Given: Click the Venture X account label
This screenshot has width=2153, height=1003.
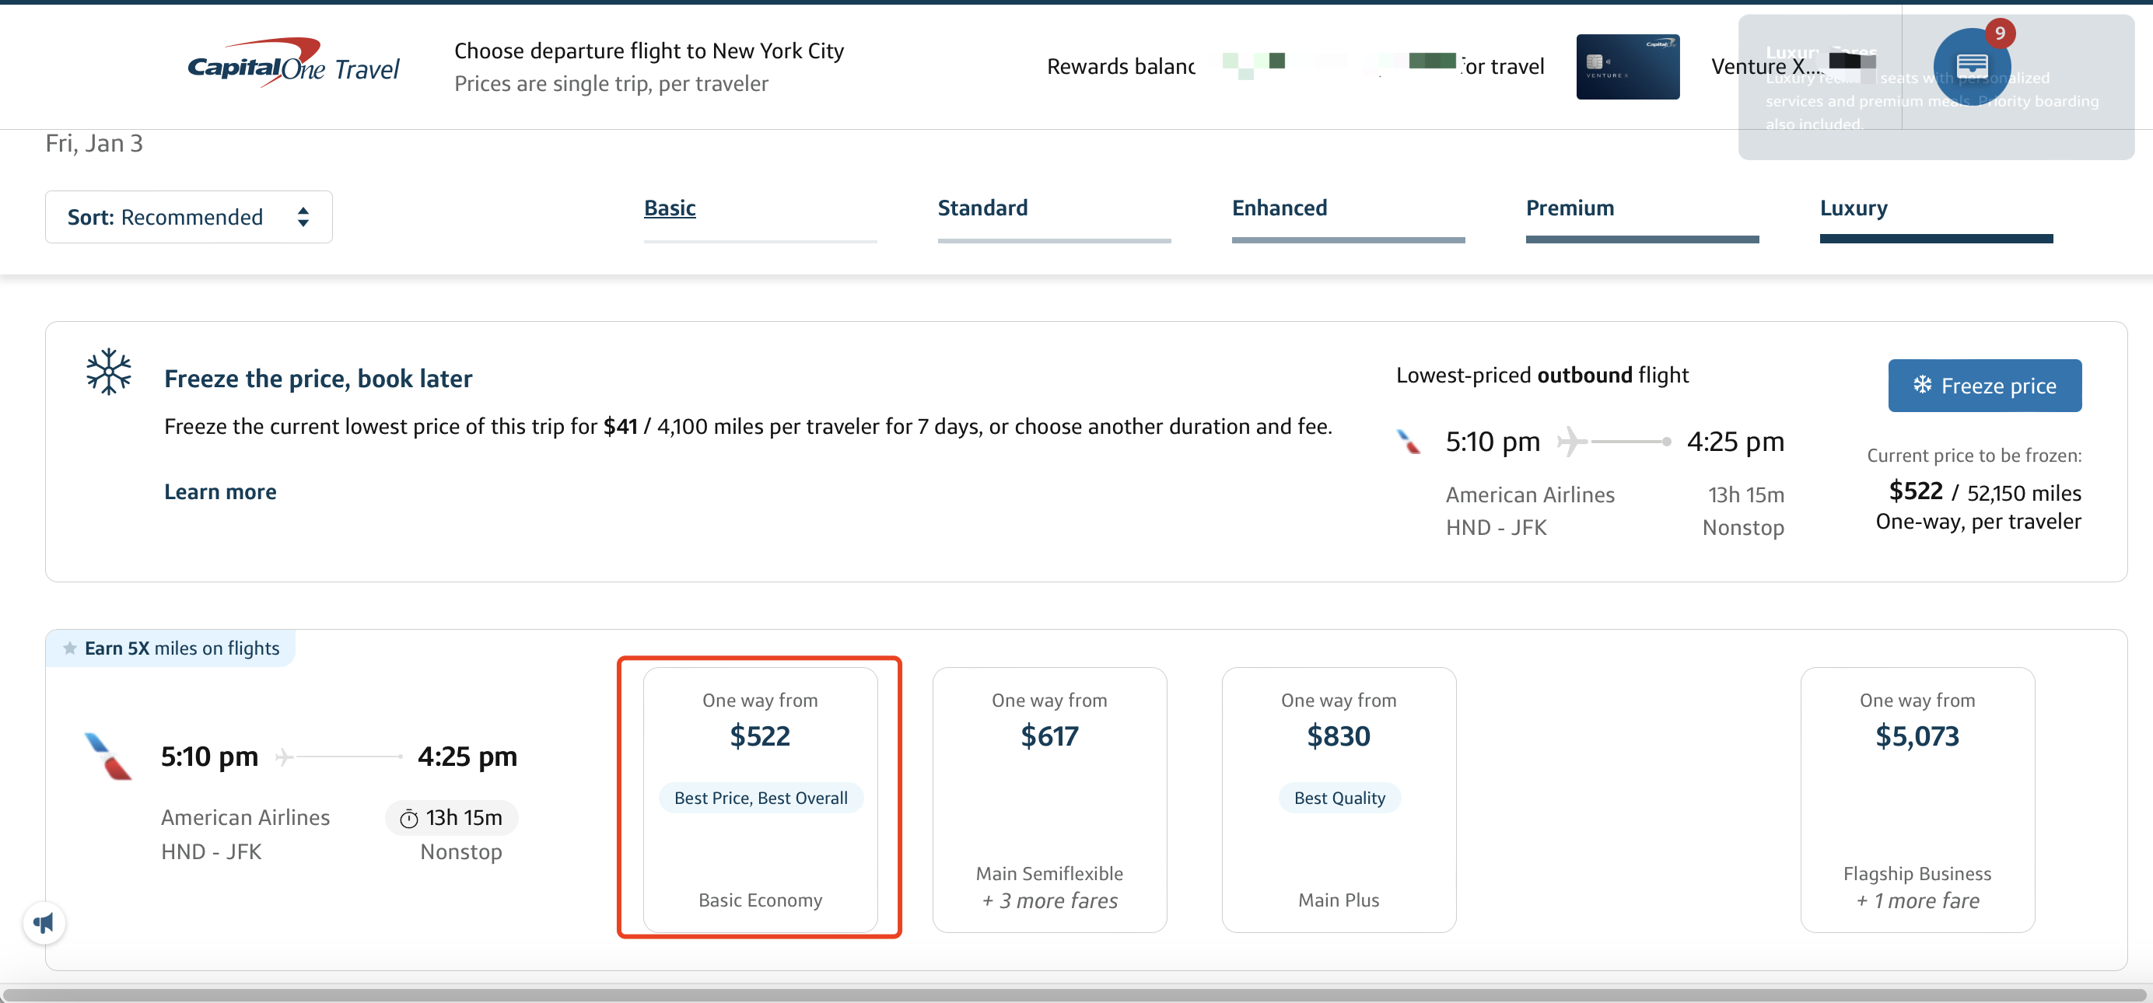Looking at the screenshot, I should coord(1767,67).
